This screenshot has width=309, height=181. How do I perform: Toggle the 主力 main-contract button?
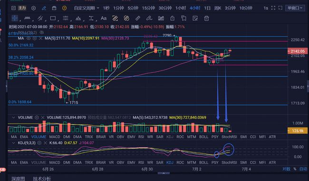22,8
